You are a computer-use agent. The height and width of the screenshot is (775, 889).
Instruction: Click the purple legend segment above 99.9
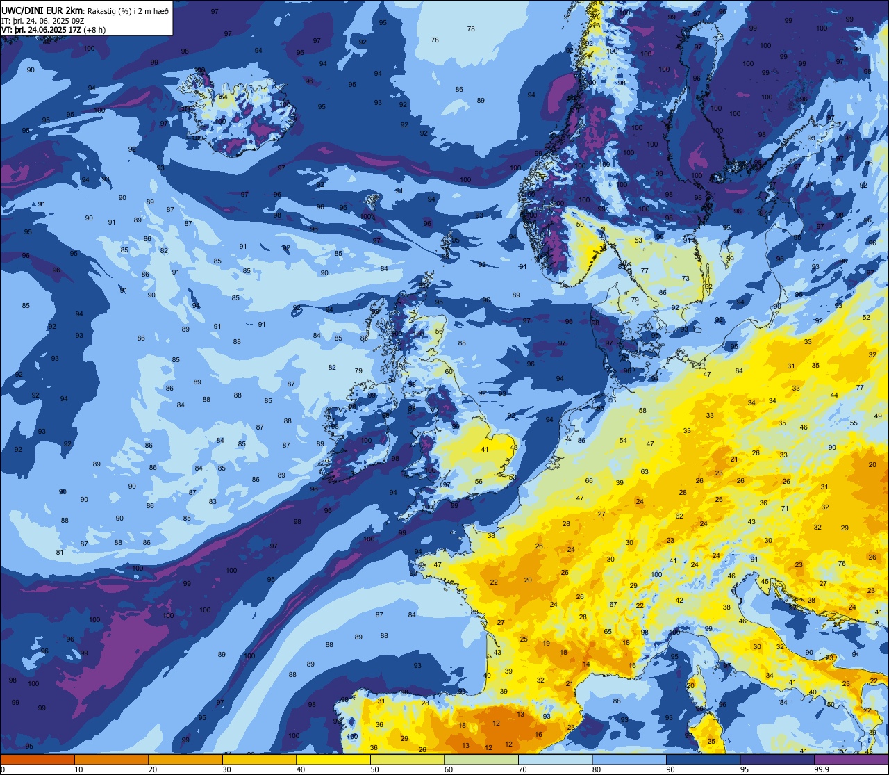(851, 760)
